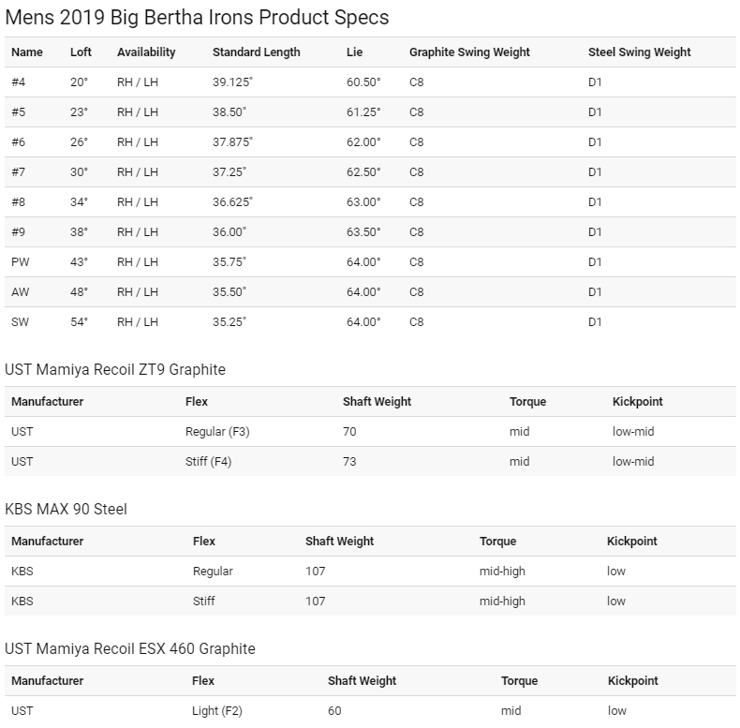Select the Graphite Swing Weight header
Viewport: 740px width, 728px height.
point(469,52)
